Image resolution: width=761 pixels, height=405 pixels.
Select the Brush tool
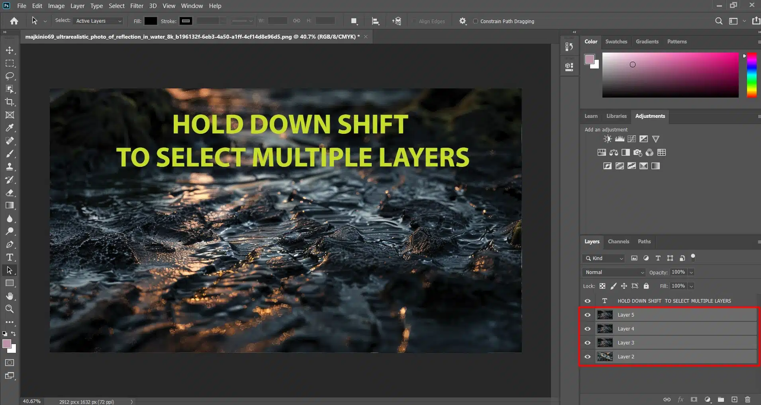pos(10,154)
